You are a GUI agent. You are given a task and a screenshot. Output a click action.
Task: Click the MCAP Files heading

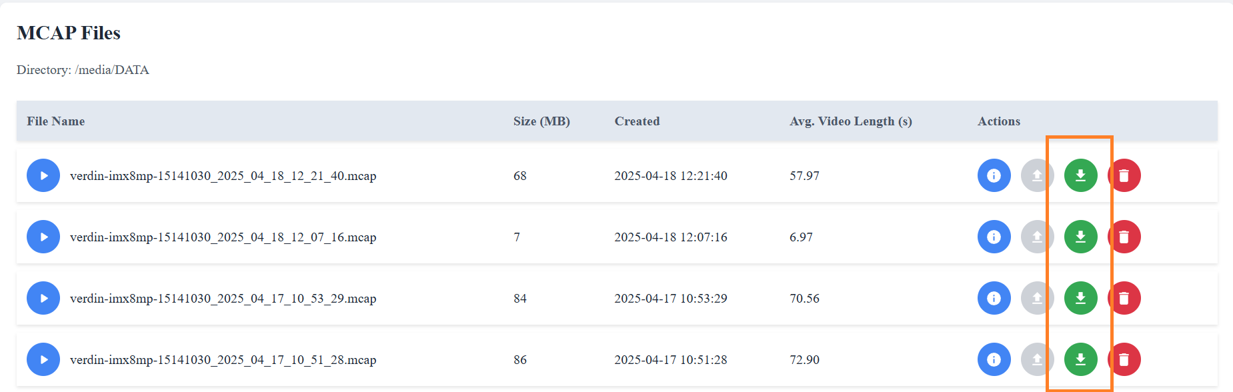[x=69, y=33]
